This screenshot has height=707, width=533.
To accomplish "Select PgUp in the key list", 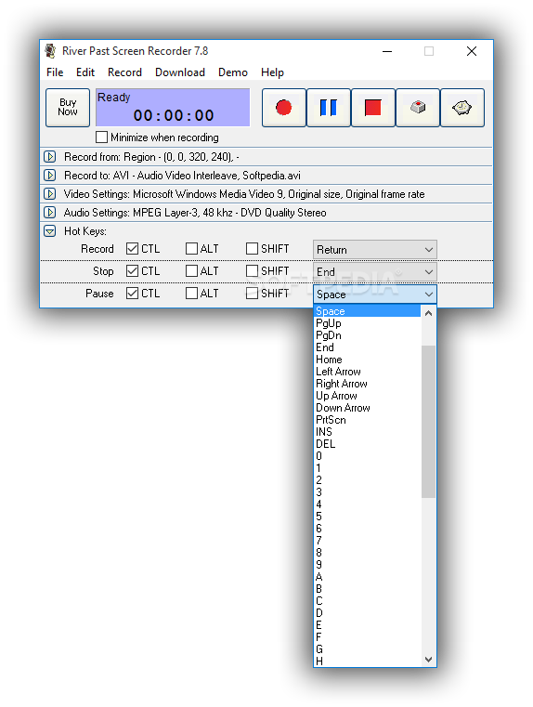I will [x=367, y=323].
